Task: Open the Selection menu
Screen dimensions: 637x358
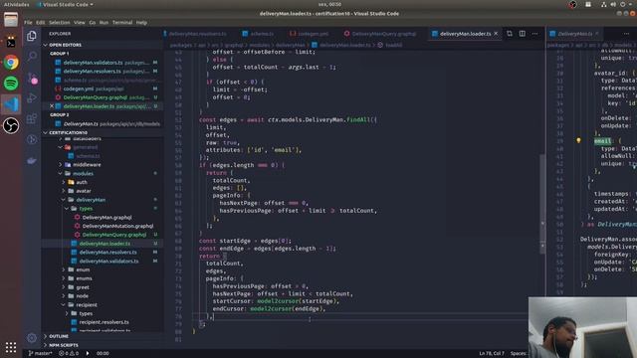Action: [x=60, y=22]
